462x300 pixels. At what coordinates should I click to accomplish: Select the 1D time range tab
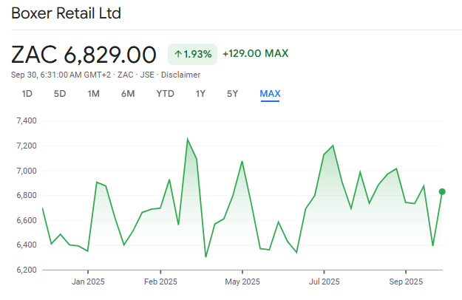tap(27, 94)
